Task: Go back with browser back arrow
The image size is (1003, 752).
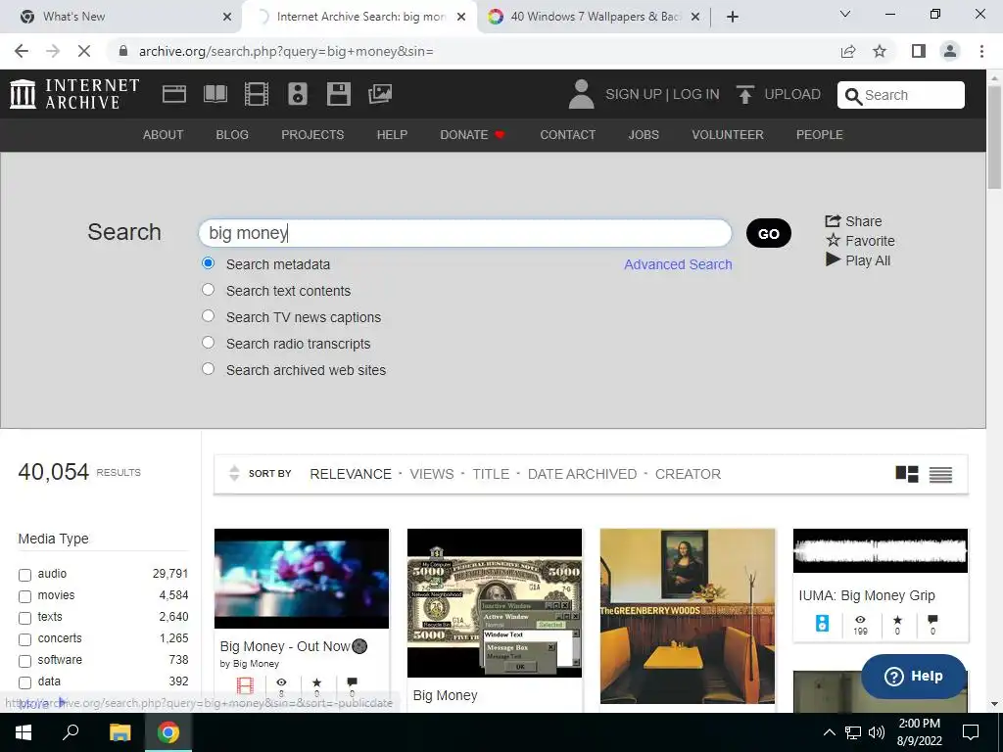Action: 22,51
